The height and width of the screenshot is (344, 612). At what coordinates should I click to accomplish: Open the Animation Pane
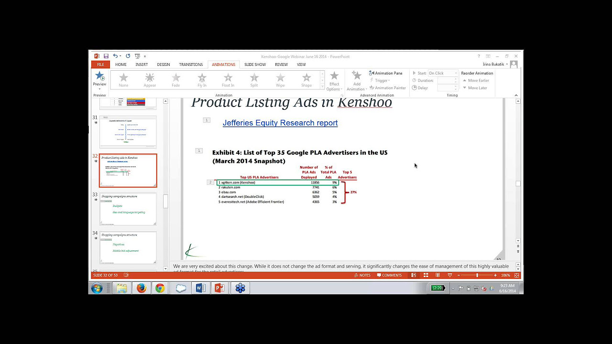(x=386, y=73)
